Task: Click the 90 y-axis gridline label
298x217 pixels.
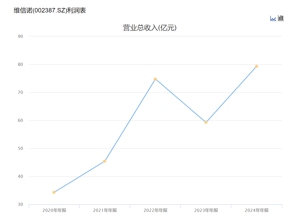Action: coord(21,36)
